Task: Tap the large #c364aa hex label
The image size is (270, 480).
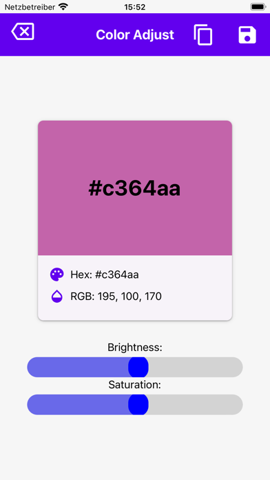Action: coord(134,189)
